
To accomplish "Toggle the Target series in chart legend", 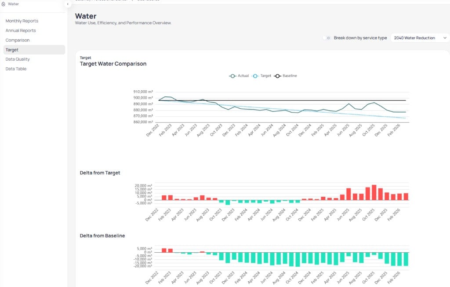I will (x=261, y=76).
